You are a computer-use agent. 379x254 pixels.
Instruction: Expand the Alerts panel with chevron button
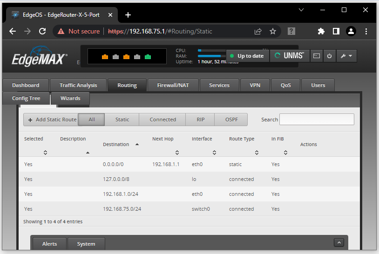point(339,242)
